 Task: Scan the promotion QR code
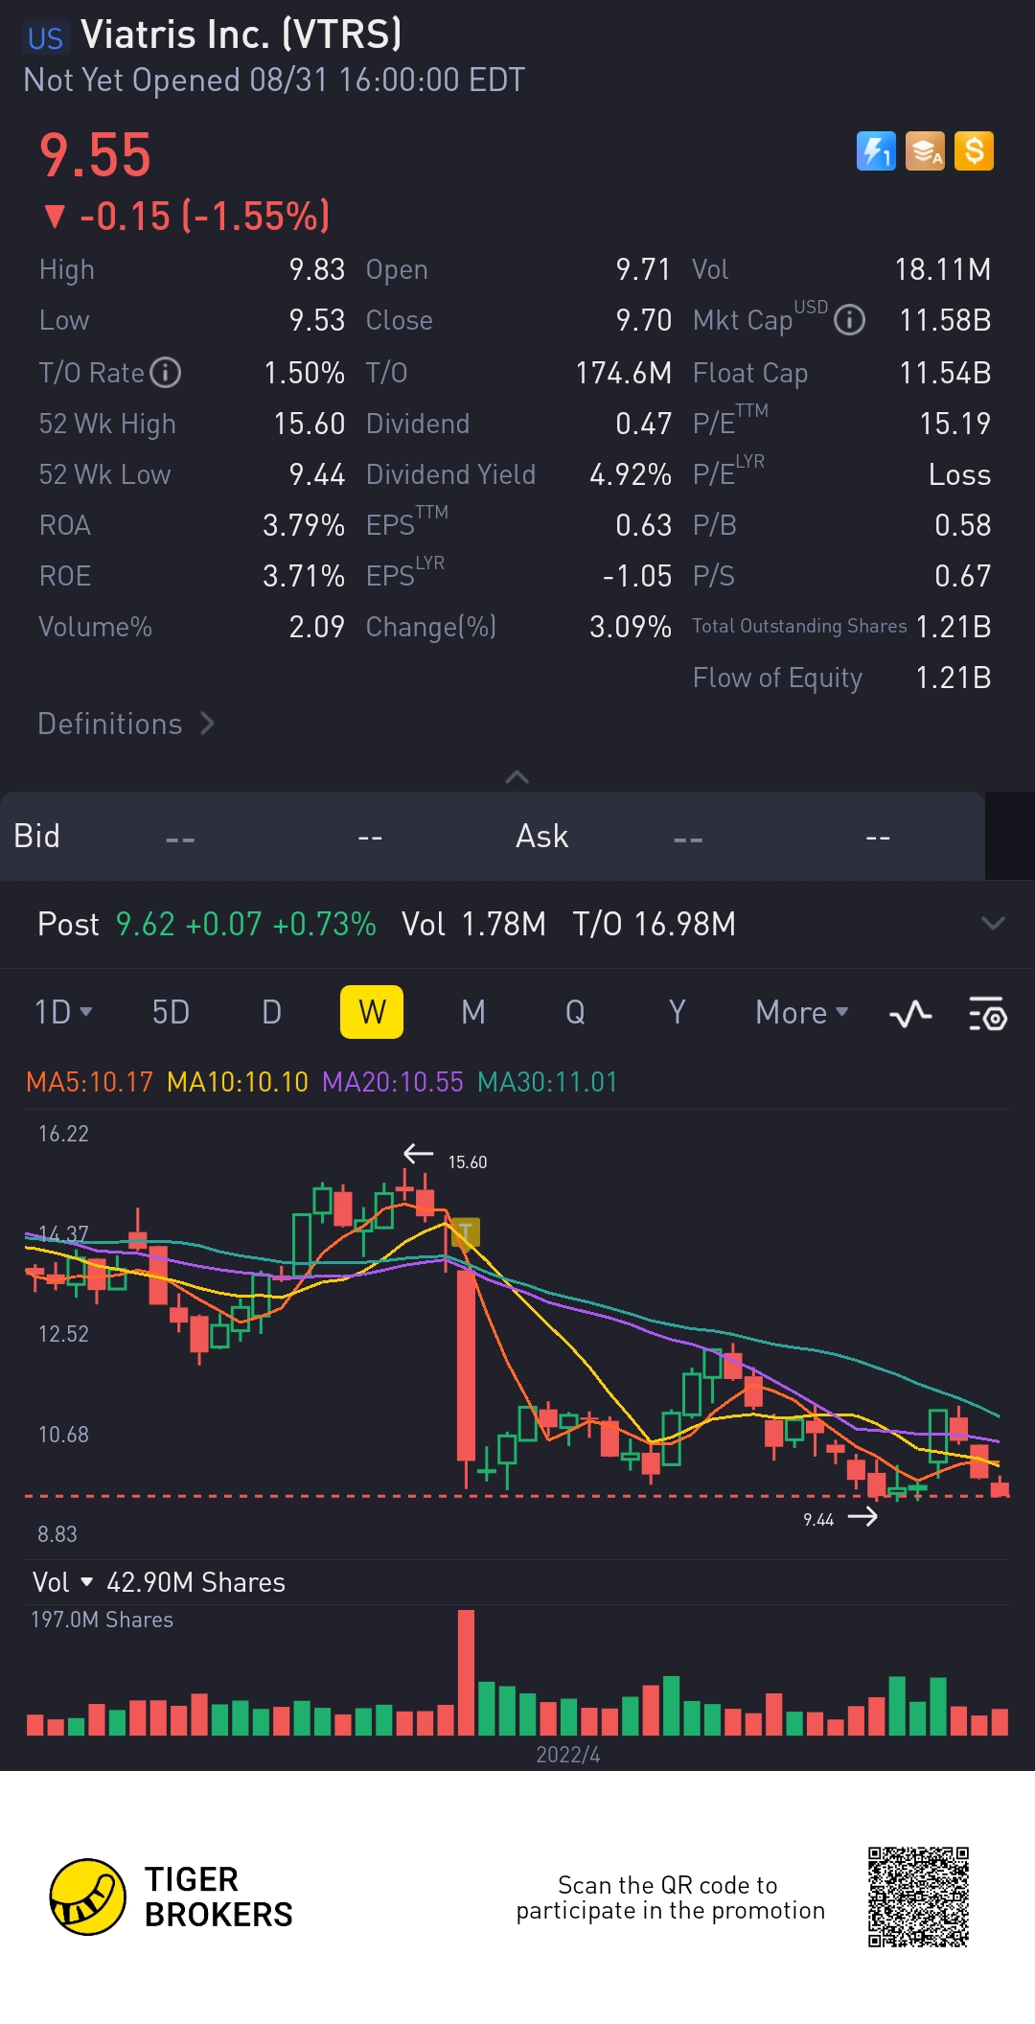(918, 1897)
